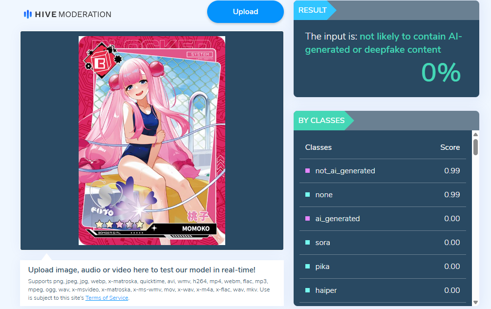Viewport: 491px width, 309px height.
Task: Select the RESULT tab header
Action: click(x=313, y=10)
